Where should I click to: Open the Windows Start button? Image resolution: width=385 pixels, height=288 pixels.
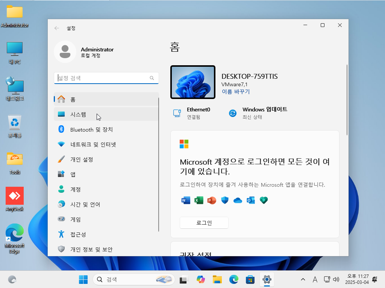83,279
